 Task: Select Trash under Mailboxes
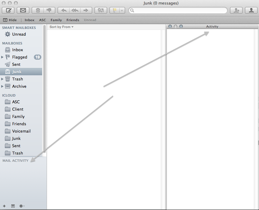21,79
